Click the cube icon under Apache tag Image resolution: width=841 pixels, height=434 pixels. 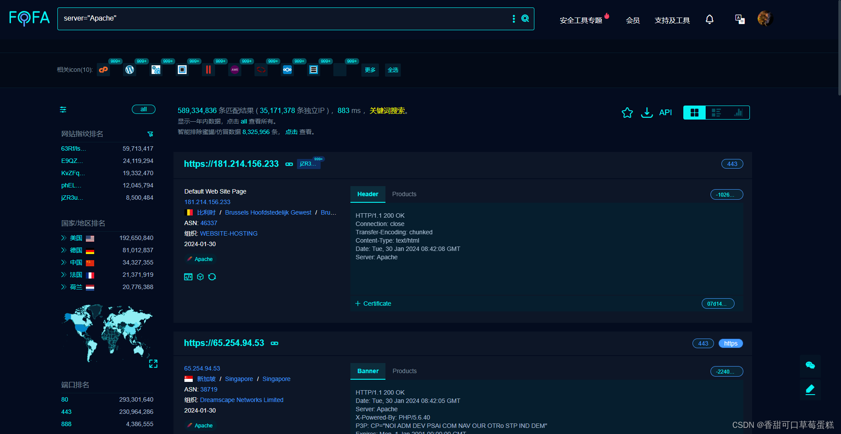tap(200, 277)
